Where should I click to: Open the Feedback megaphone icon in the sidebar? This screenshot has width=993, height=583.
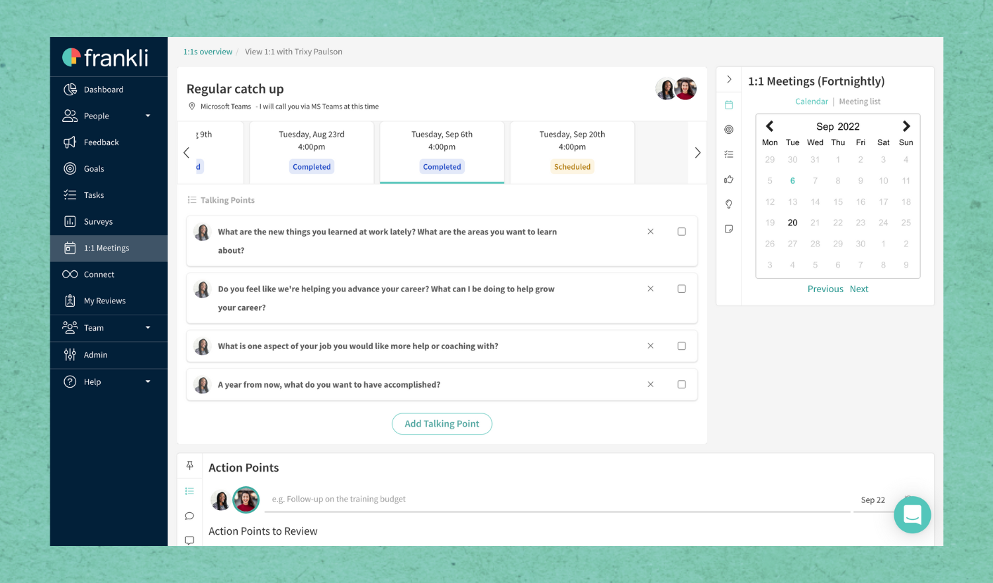(71, 142)
